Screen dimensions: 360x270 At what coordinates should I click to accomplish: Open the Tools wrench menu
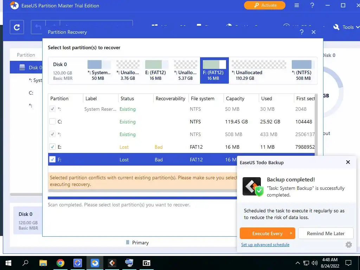click(x=346, y=27)
